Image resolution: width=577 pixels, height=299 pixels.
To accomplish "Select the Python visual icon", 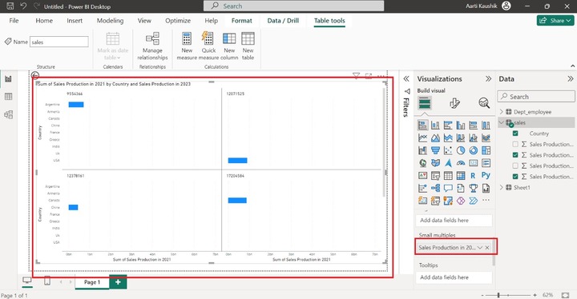I will 486,176.
